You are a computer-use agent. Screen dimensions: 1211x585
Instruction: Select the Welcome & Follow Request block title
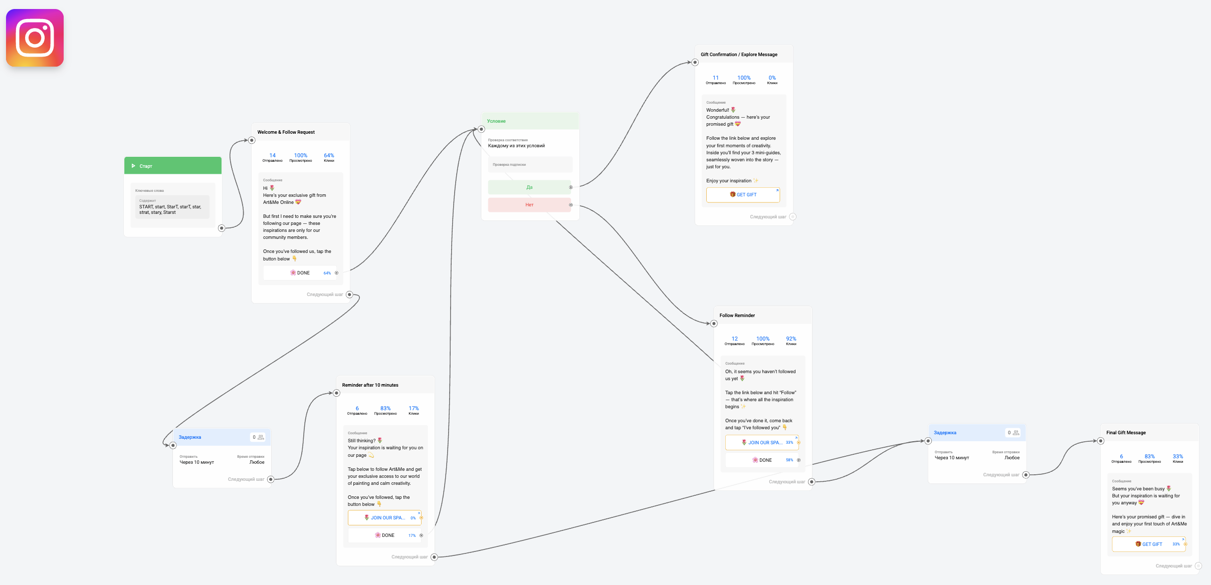(x=286, y=132)
